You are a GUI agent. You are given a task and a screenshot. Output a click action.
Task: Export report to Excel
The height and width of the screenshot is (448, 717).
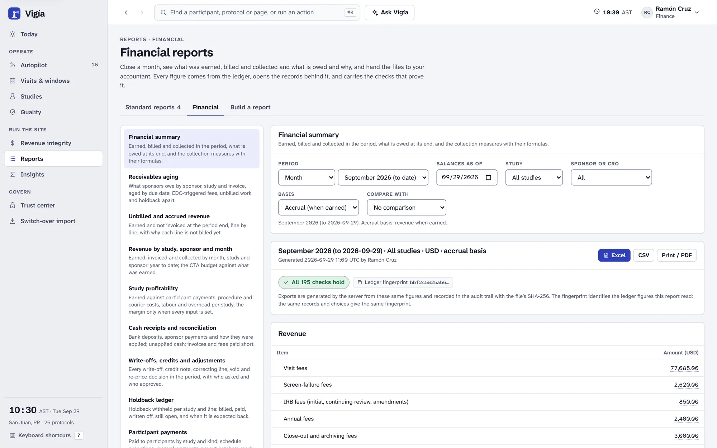[x=614, y=255]
